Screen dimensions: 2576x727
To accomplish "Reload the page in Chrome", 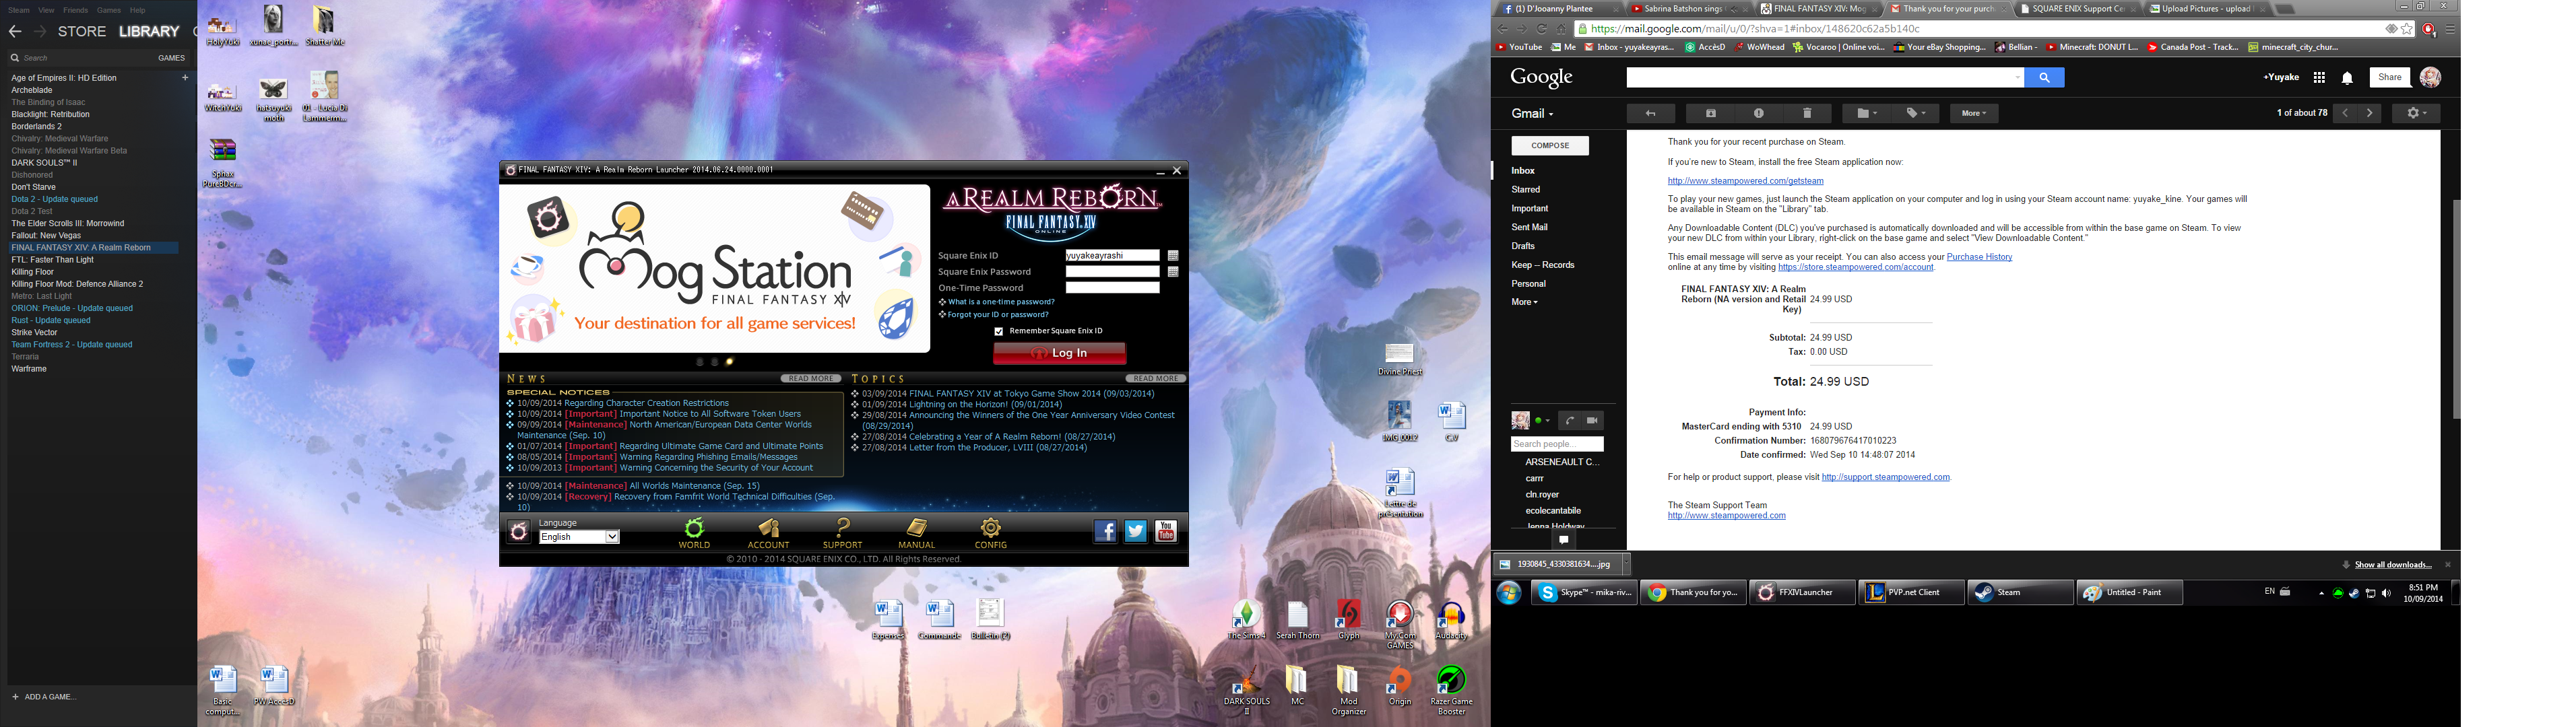I will 1542,29.
